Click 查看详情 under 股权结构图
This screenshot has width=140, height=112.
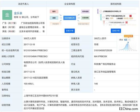[116, 31]
